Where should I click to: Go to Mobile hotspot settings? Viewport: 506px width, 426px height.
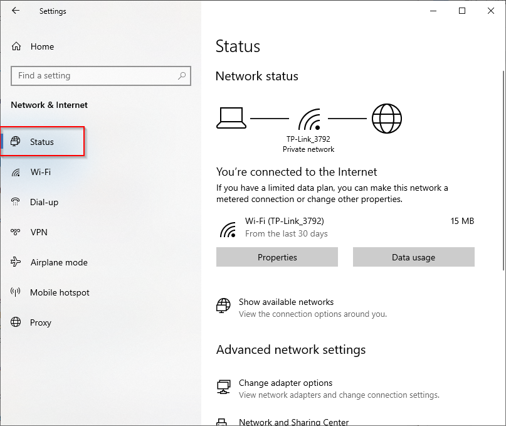pyautogui.click(x=60, y=292)
